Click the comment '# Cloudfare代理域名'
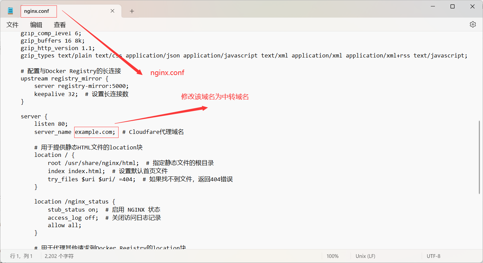This screenshot has width=483, height=263. [x=153, y=132]
